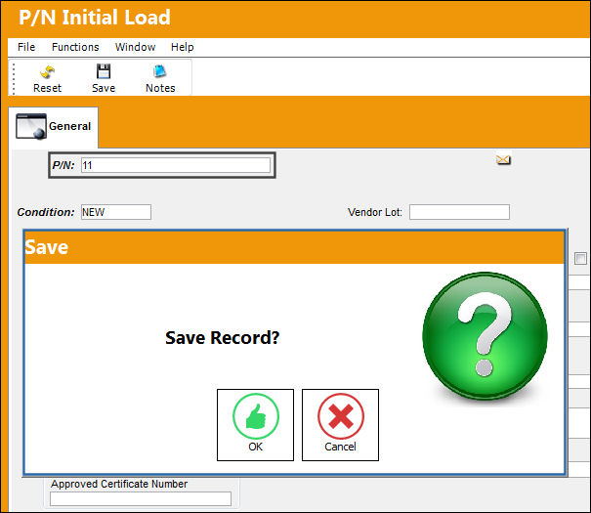The image size is (591, 513).
Task: Open the File menu
Action: [x=26, y=47]
